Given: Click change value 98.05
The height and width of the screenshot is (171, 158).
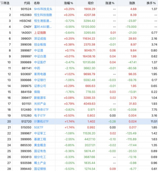Looking at the screenshot, I should pos(132,74).
